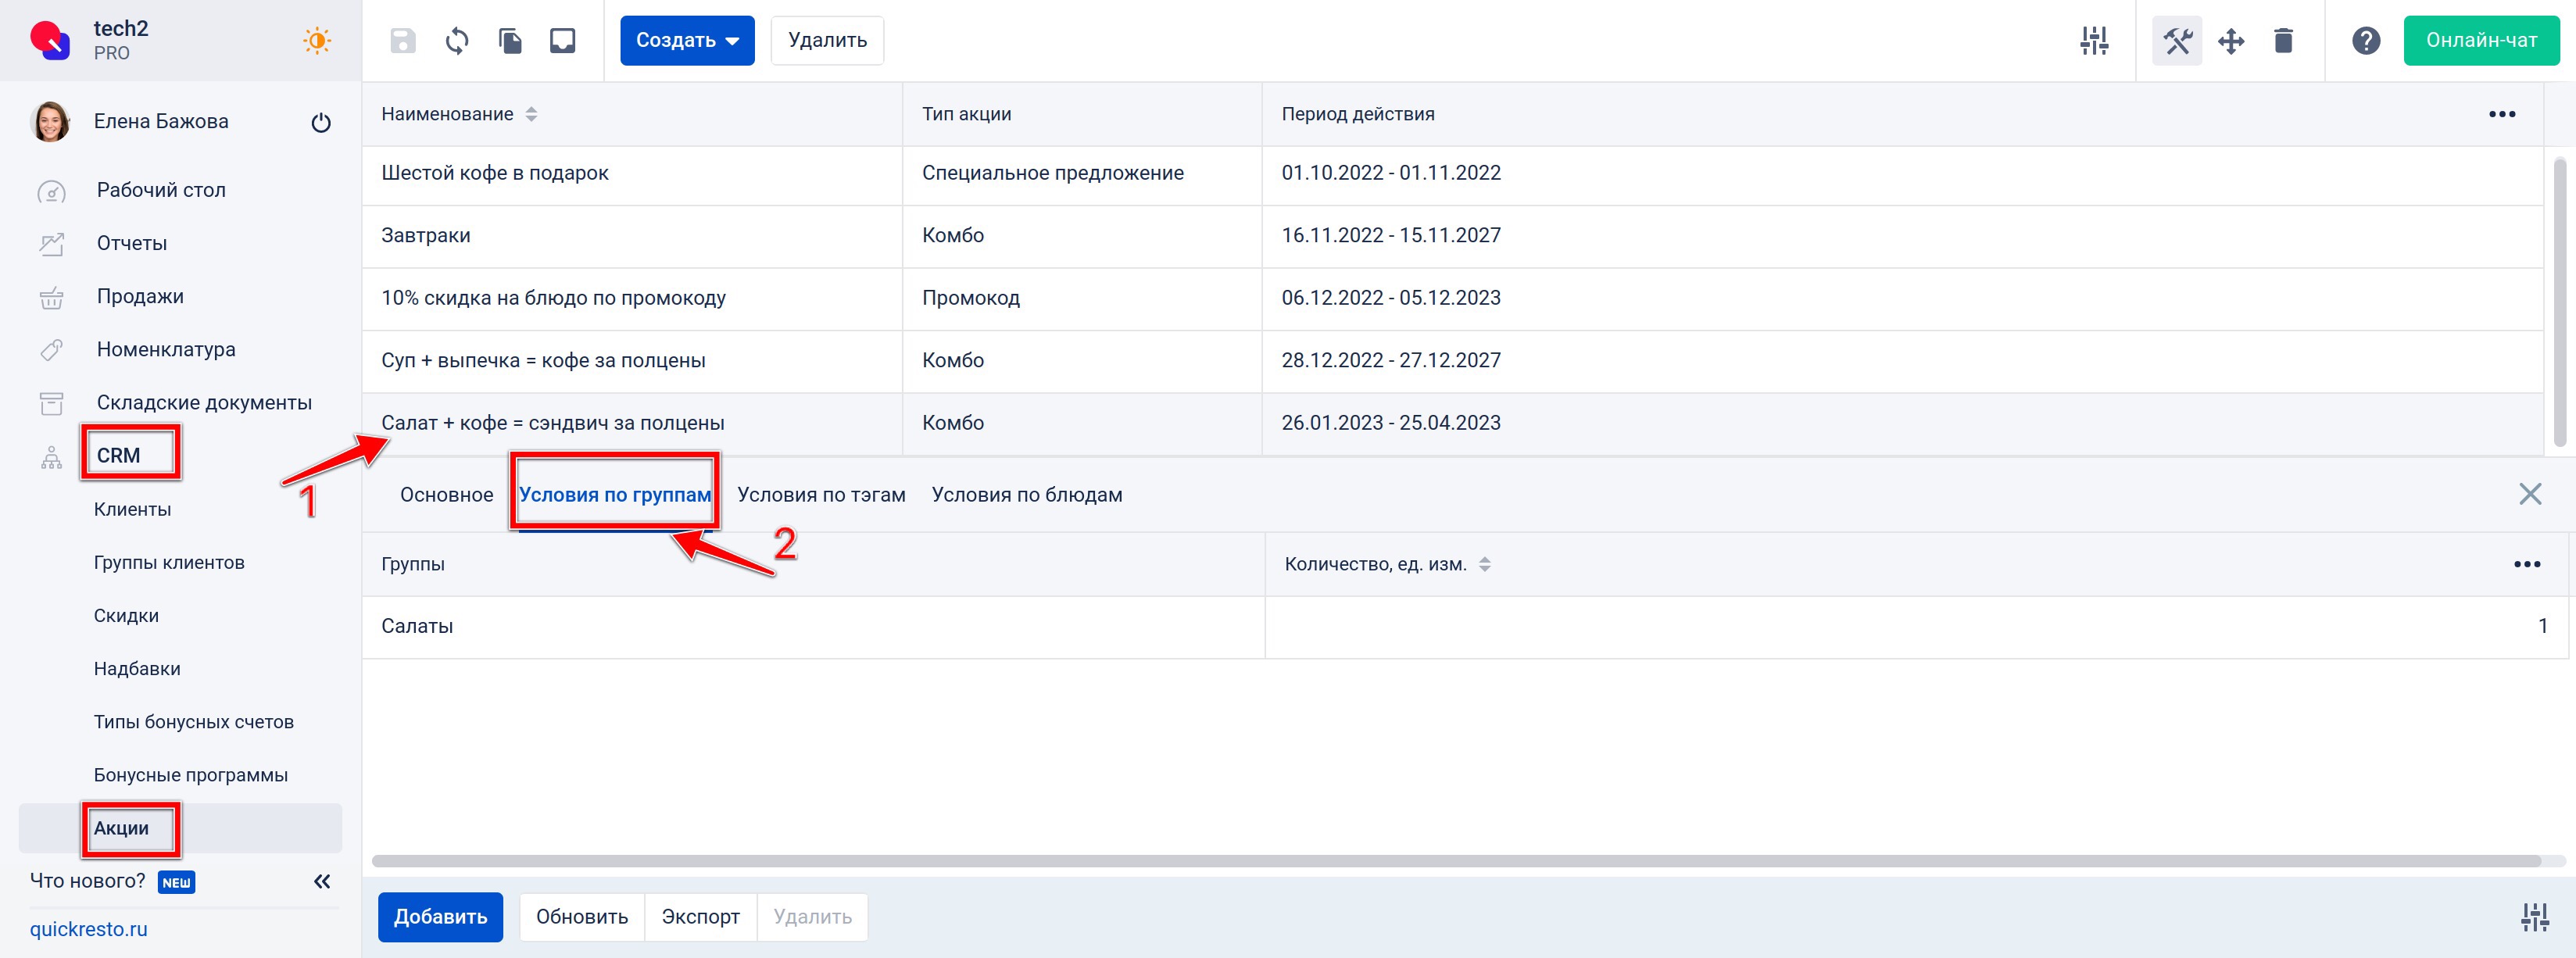This screenshot has width=2576, height=958.
Task: Click the horizontal scrollbar above footer
Action: pos(1456,861)
